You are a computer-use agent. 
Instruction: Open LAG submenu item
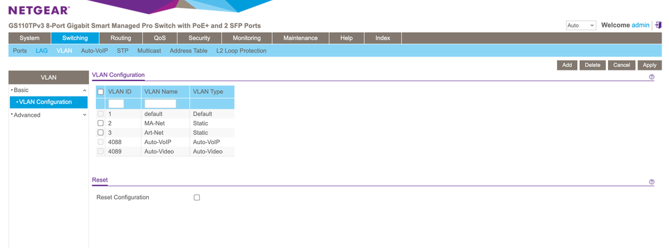coord(42,51)
